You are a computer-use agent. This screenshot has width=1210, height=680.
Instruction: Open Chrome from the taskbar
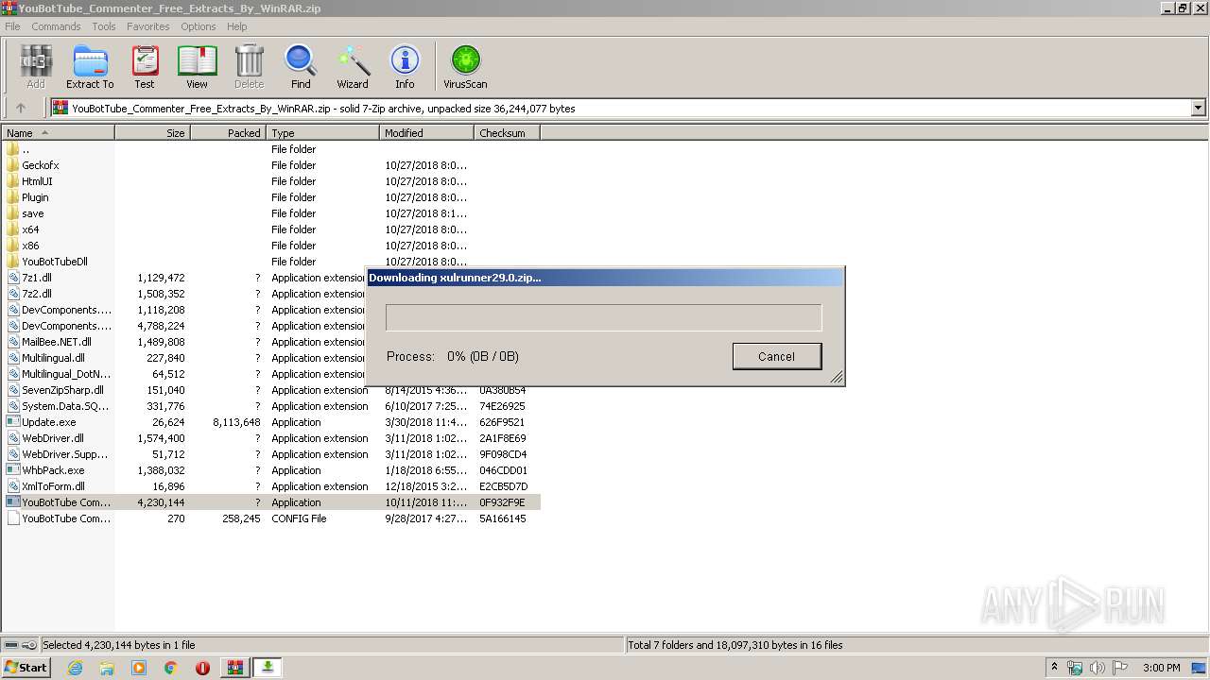(170, 668)
